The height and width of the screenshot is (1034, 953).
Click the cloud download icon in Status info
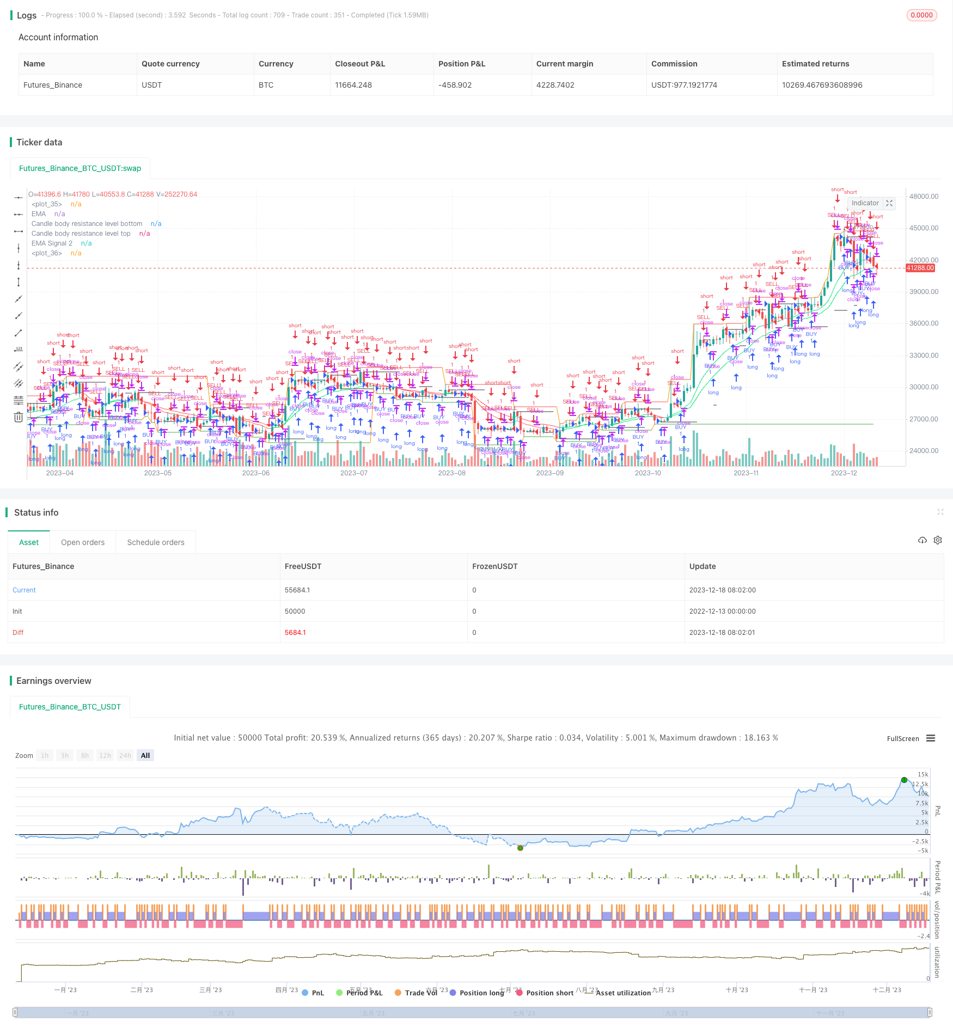click(x=922, y=540)
